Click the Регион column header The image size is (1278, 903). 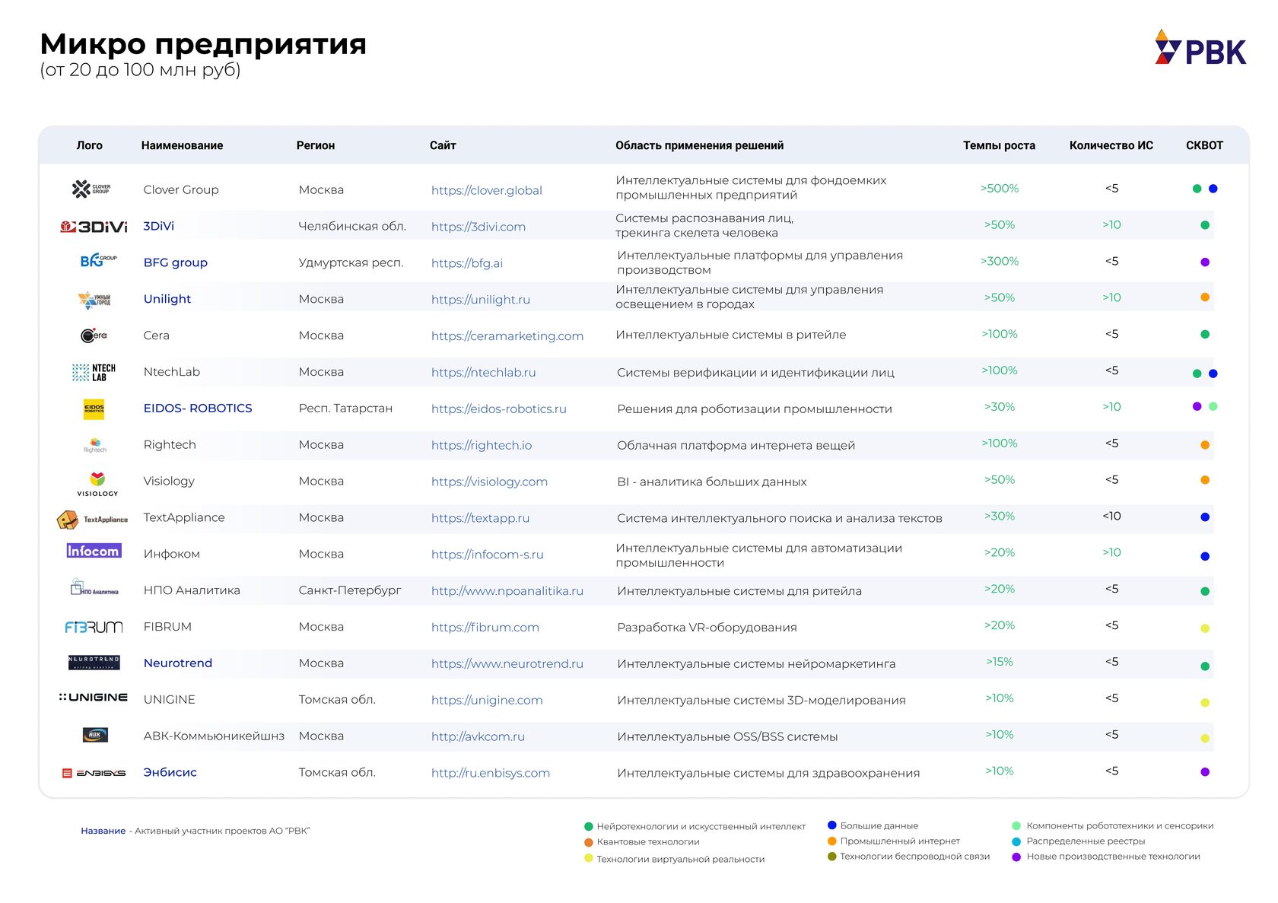pyautogui.click(x=316, y=145)
